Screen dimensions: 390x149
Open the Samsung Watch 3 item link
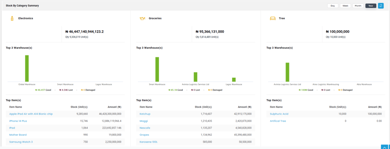click(x=21, y=142)
